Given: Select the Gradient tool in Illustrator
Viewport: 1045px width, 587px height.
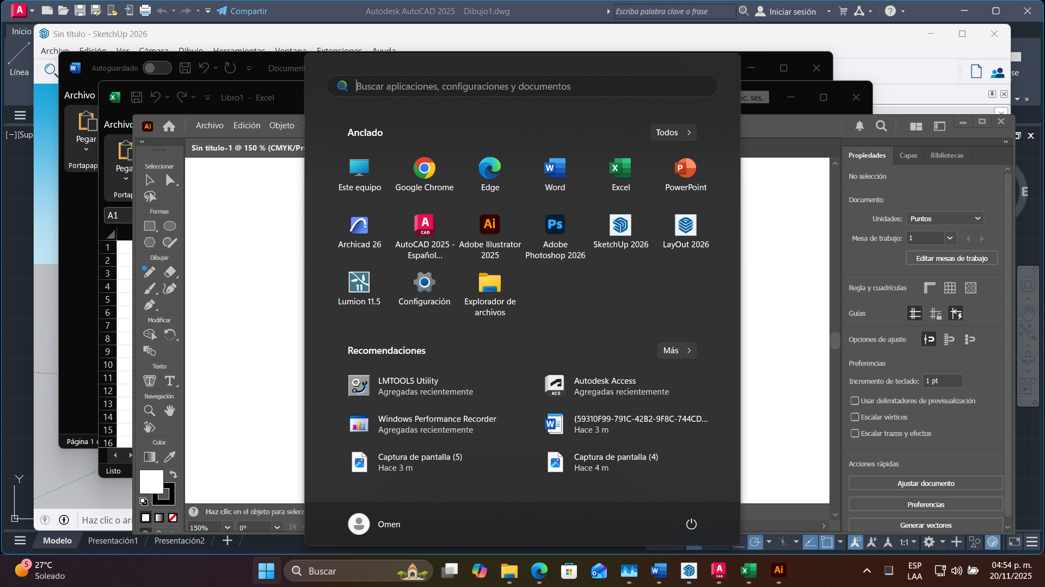Looking at the screenshot, I should click(x=150, y=457).
